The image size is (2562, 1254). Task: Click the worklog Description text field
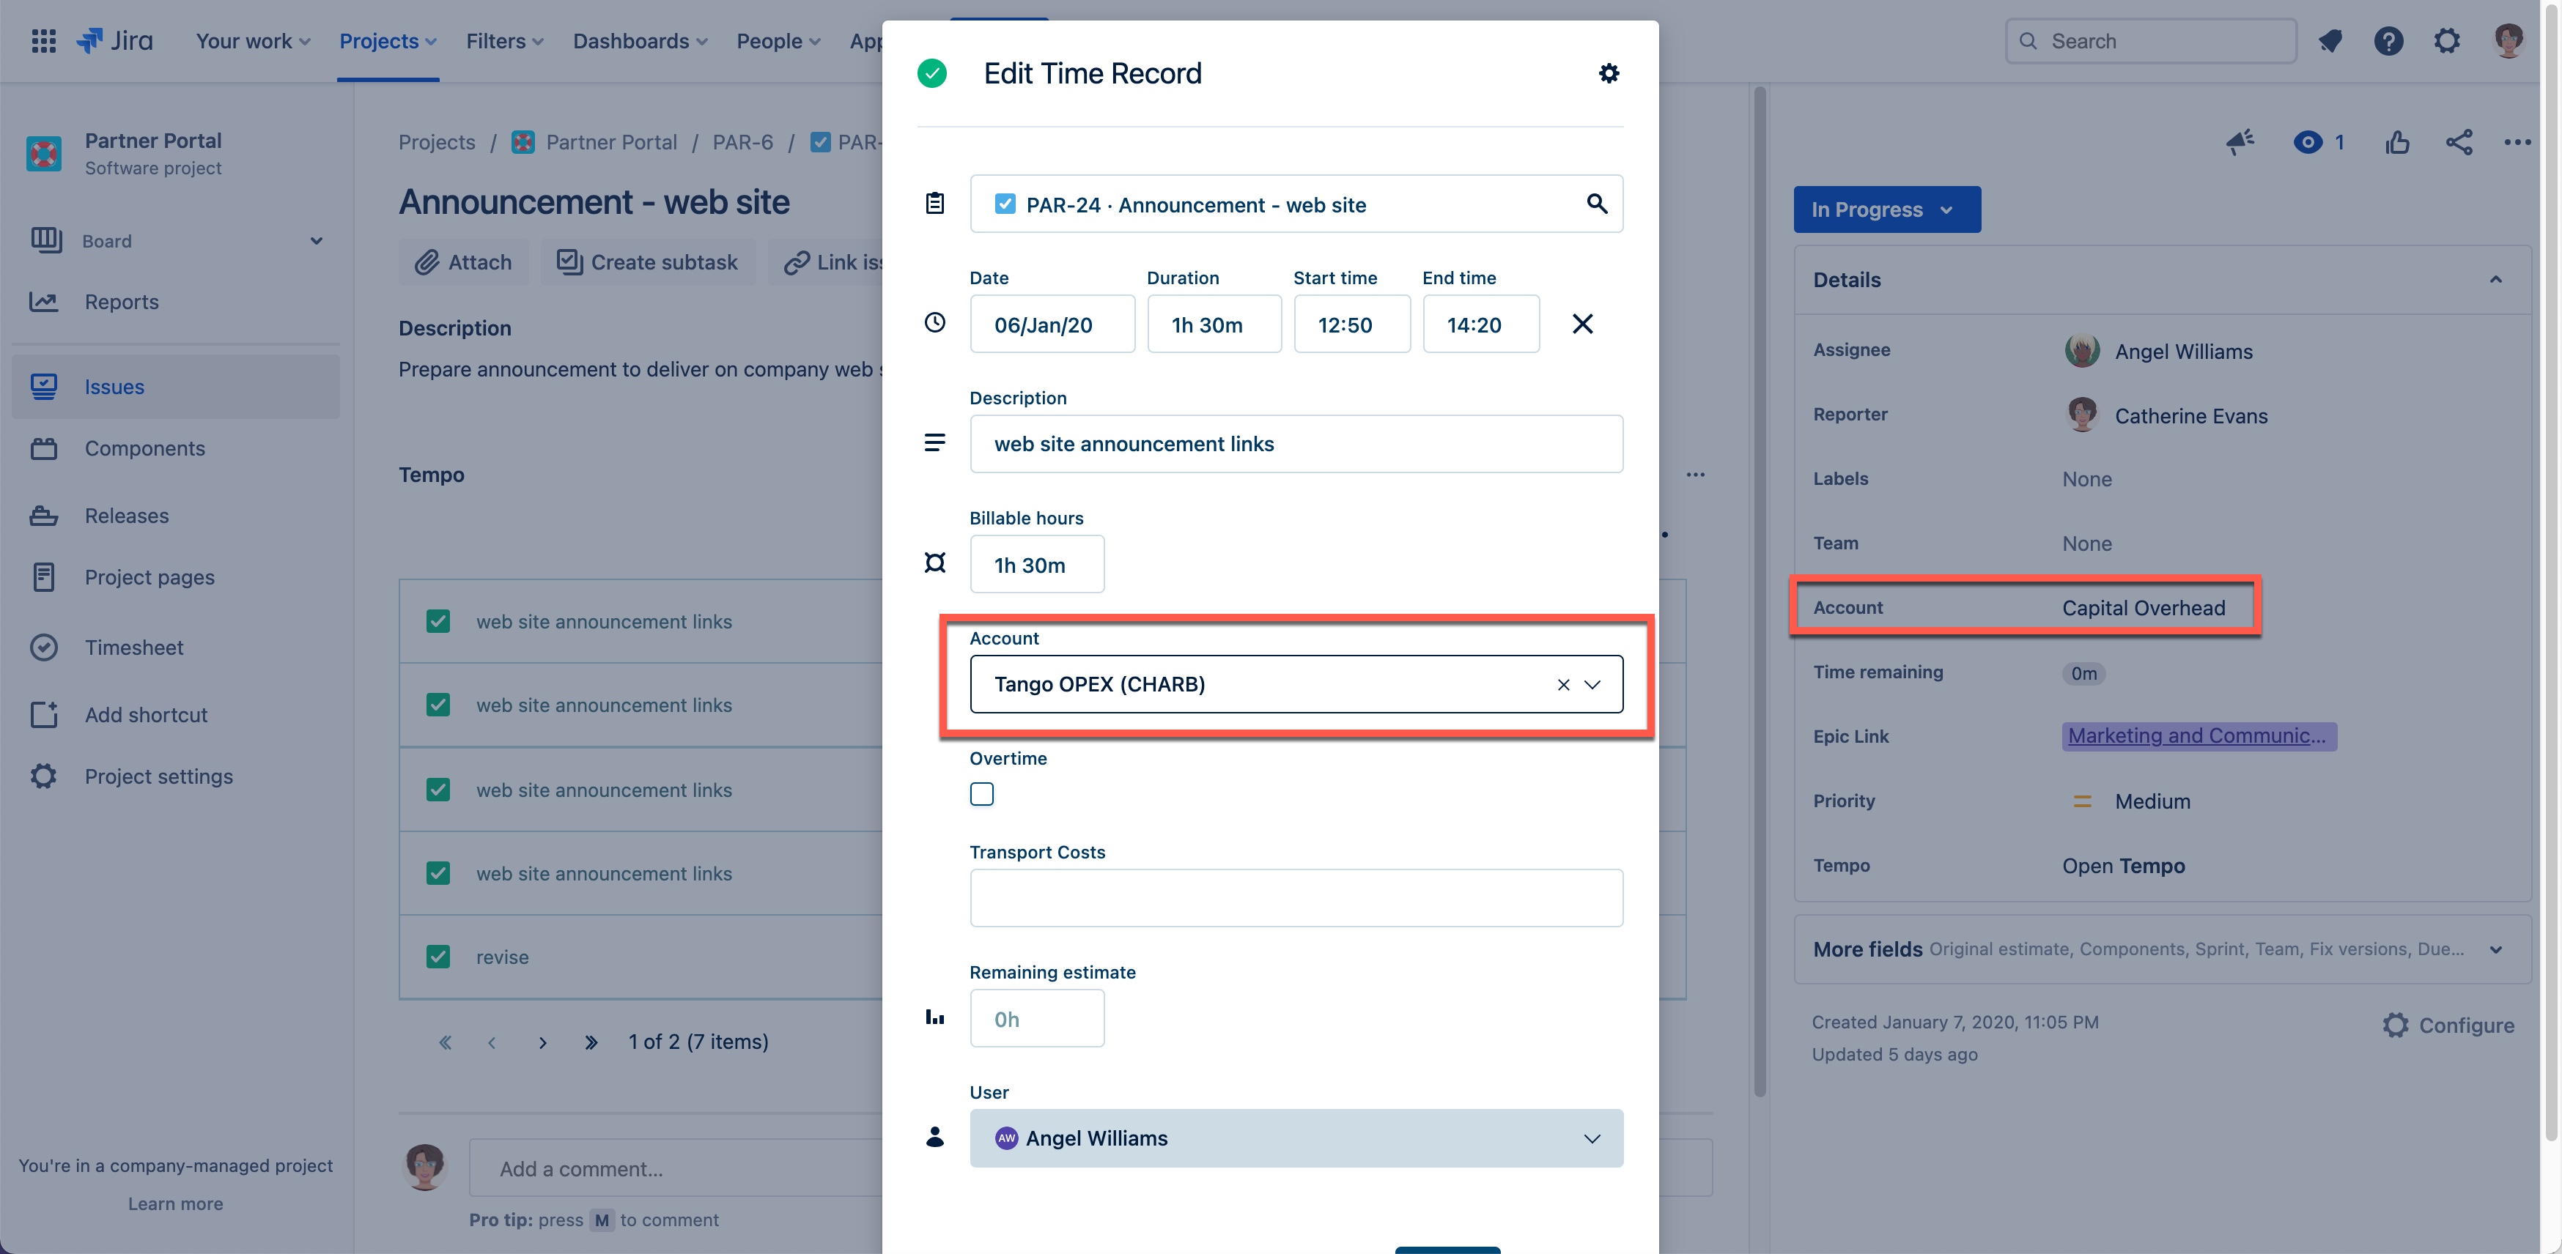tap(1297, 444)
